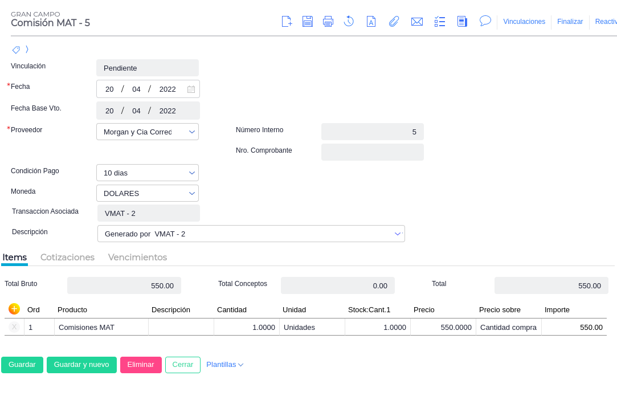The width and height of the screenshot is (617, 396).
Task: Click the tag label icon
Action: (x=16, y=50)
